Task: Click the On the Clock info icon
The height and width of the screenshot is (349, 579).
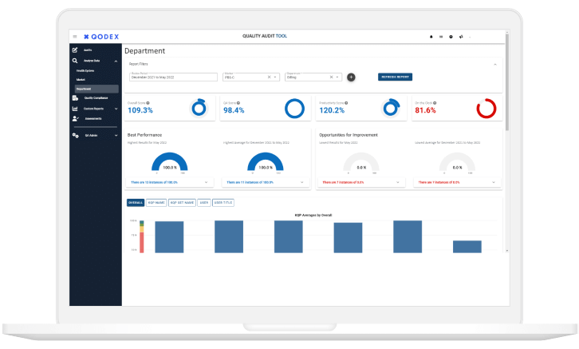Action: pos(431,103)
